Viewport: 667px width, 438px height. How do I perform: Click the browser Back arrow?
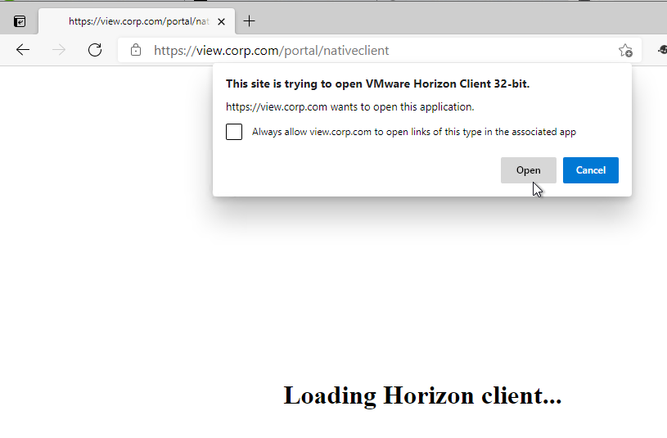(23, 50)
